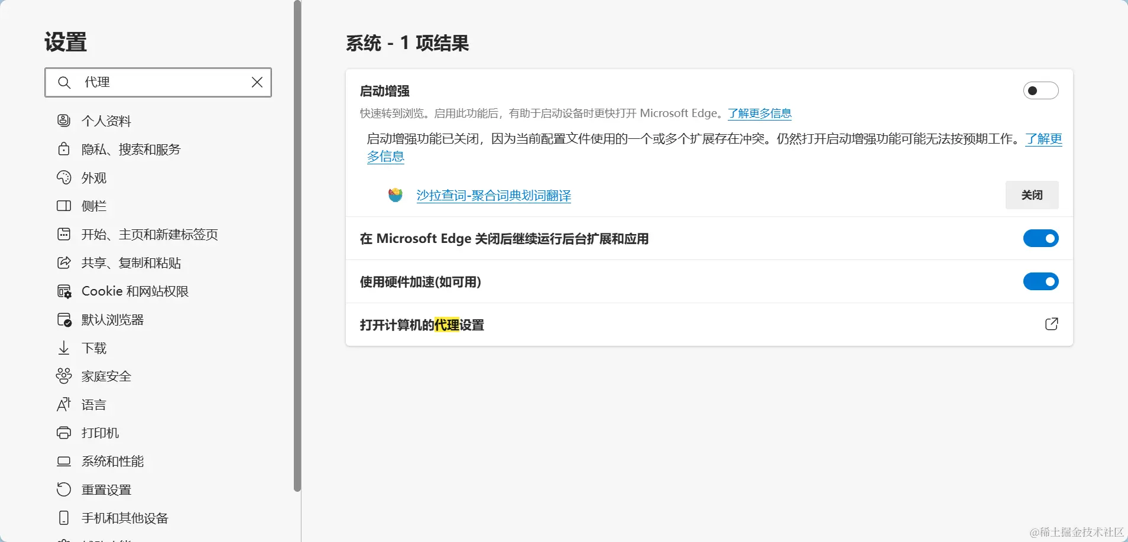Image resolution: width=1128 pixels, height=542 pixels.
Task: Open proxy settings via external link icon
Action: click(1052, 324)
